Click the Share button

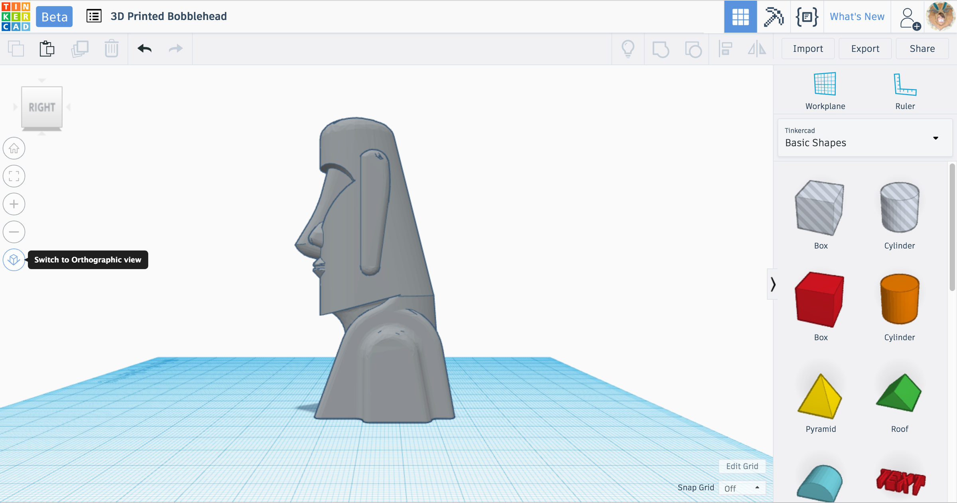922,48
